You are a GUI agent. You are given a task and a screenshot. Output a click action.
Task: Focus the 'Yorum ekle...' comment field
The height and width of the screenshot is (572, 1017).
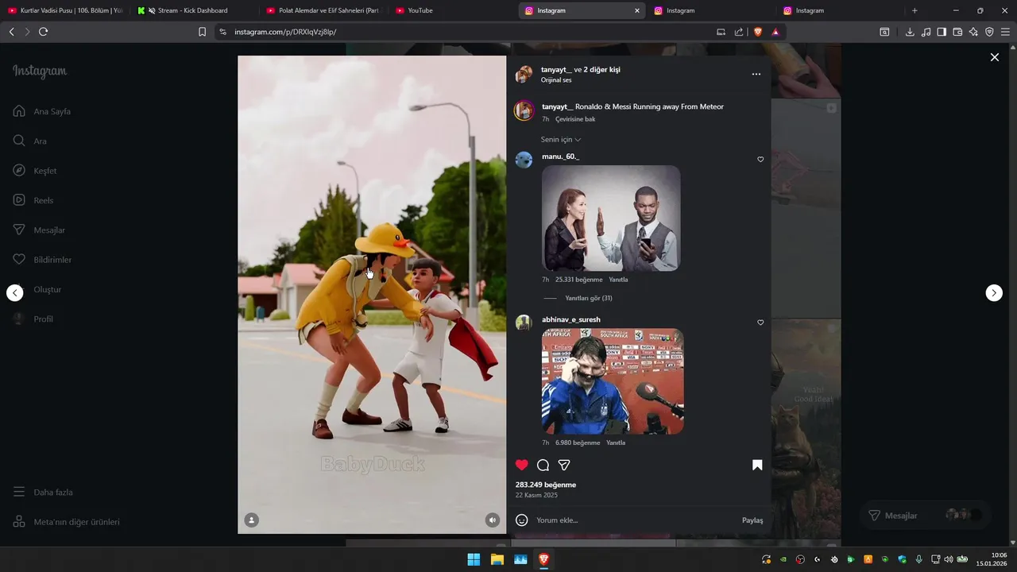pos(636,520)
